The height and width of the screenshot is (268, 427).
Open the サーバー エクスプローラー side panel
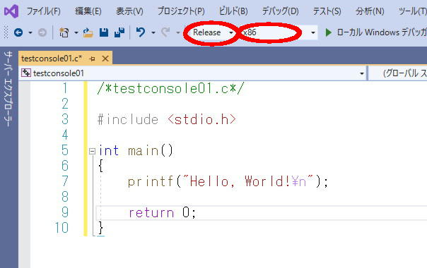(x=8, y=89)
